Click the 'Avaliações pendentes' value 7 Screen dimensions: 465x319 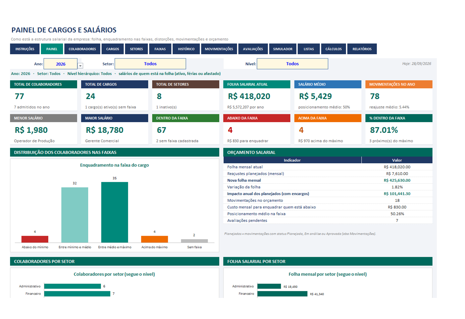click(x=397, y=221)
